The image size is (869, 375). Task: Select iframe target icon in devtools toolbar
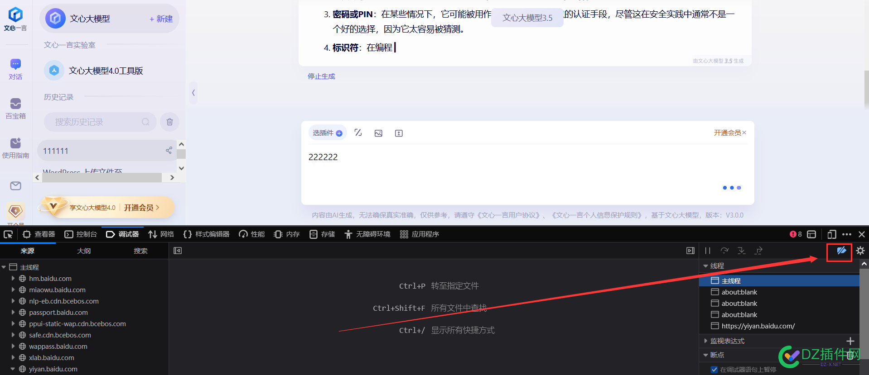point(811,234)
